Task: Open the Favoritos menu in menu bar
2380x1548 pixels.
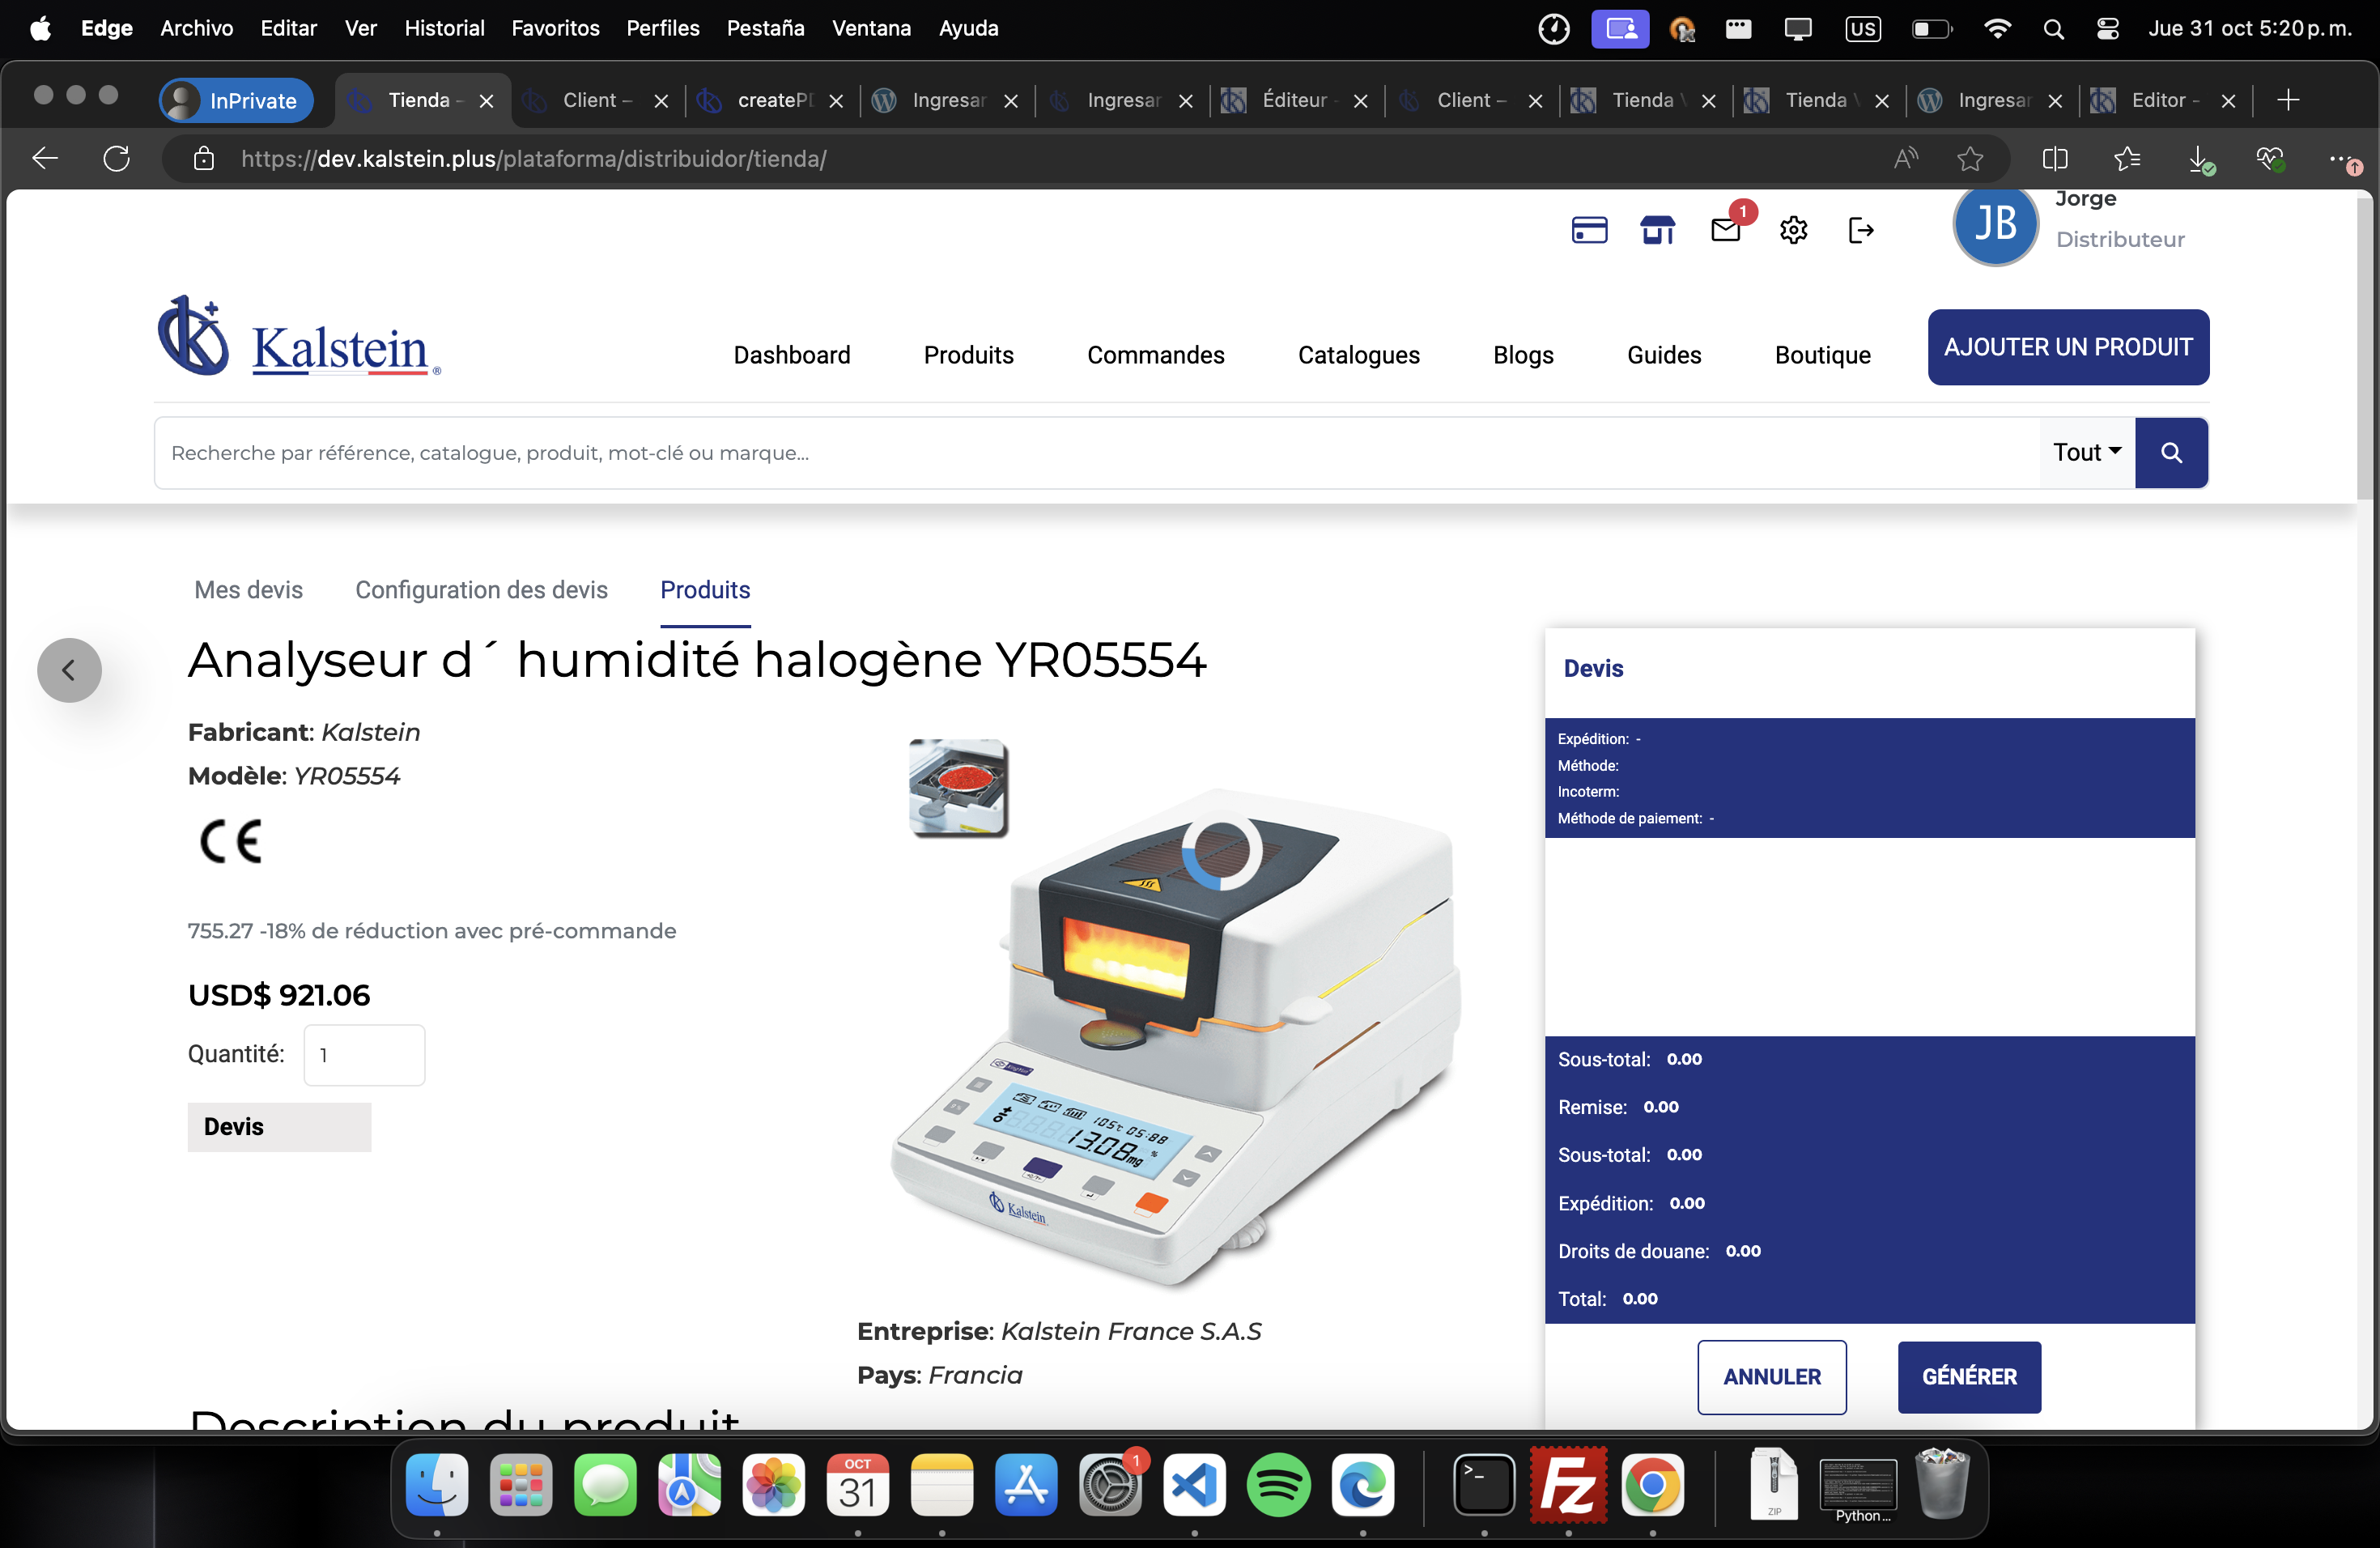Action: coord(555,29)
